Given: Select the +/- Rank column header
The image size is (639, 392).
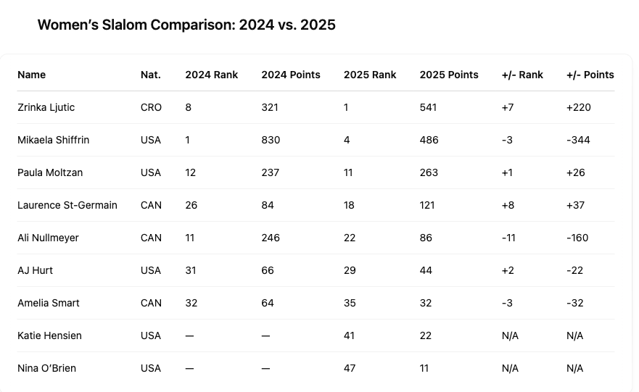Looking at the screenshot, I should tap(522, 75).
